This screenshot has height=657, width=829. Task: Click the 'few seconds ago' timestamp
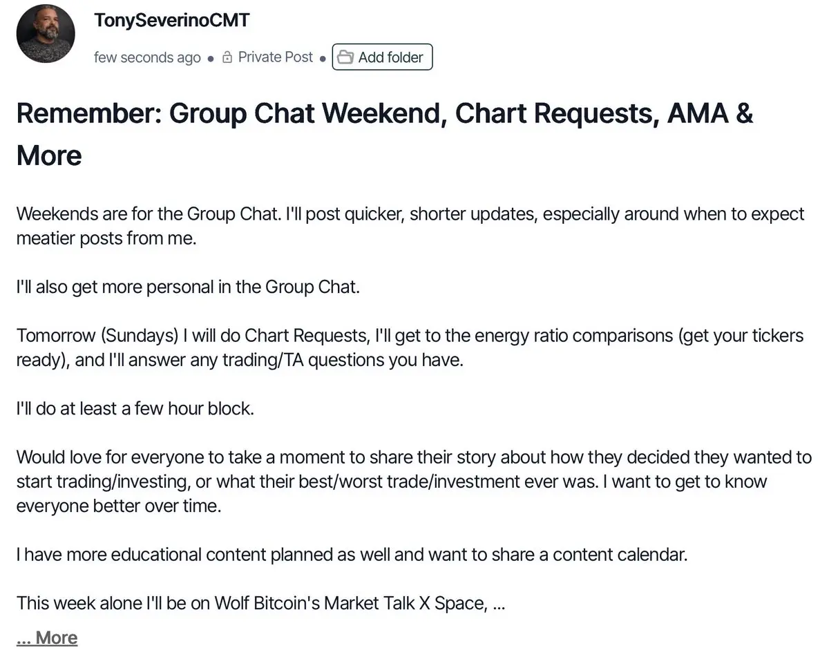coord(147,57)
